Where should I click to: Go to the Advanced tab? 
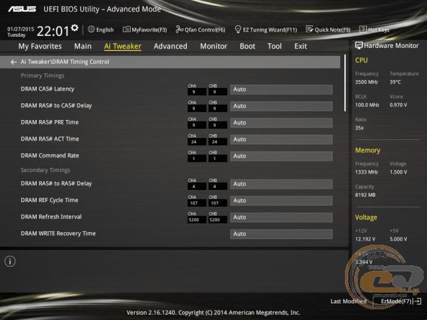(171, 46)
